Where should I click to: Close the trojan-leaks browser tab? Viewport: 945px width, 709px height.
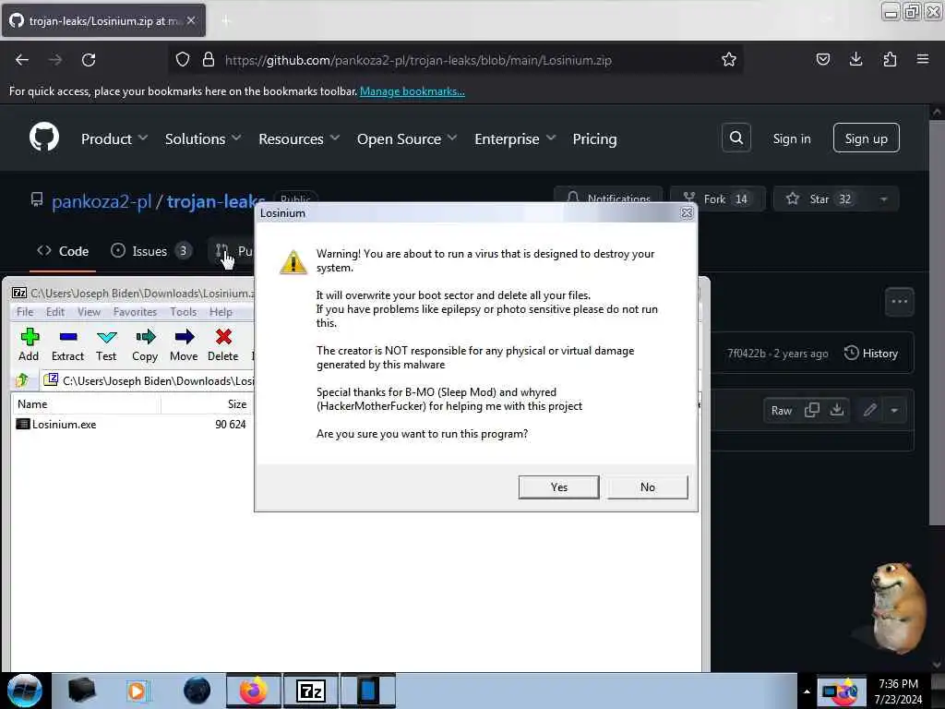point(191,20)
